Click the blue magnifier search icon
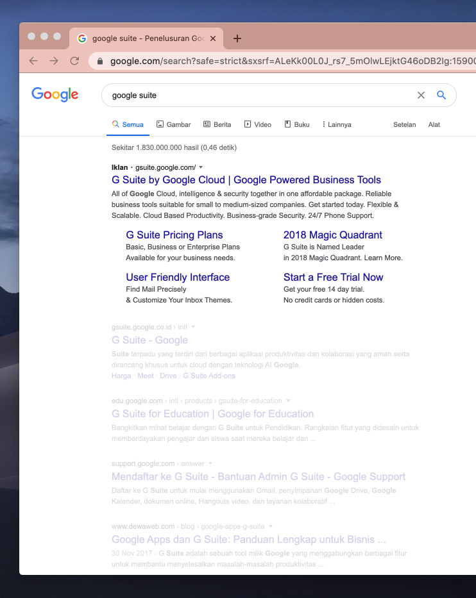This screenshot has height=598, width=476. tap(441, 95)
